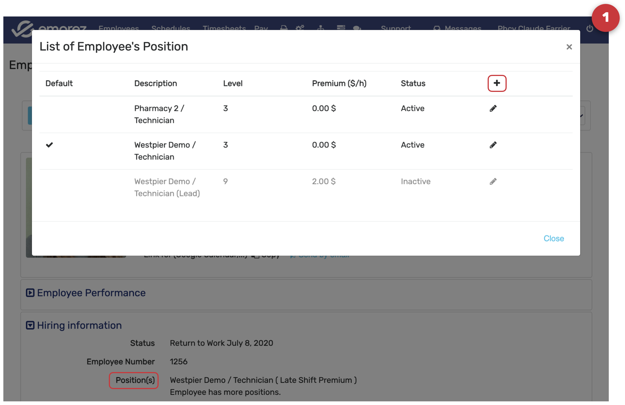Screen dimensions: 625x405
Task: Edit the Pharmacy 2 / Technician position
Action: pos(493,108)
